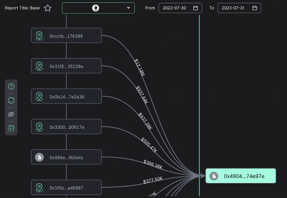
Task: Click location pin icon of 0x3300...00617e
Action: click(x=39, y=127)
